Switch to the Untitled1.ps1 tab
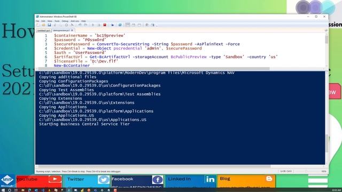 (44, 30)
